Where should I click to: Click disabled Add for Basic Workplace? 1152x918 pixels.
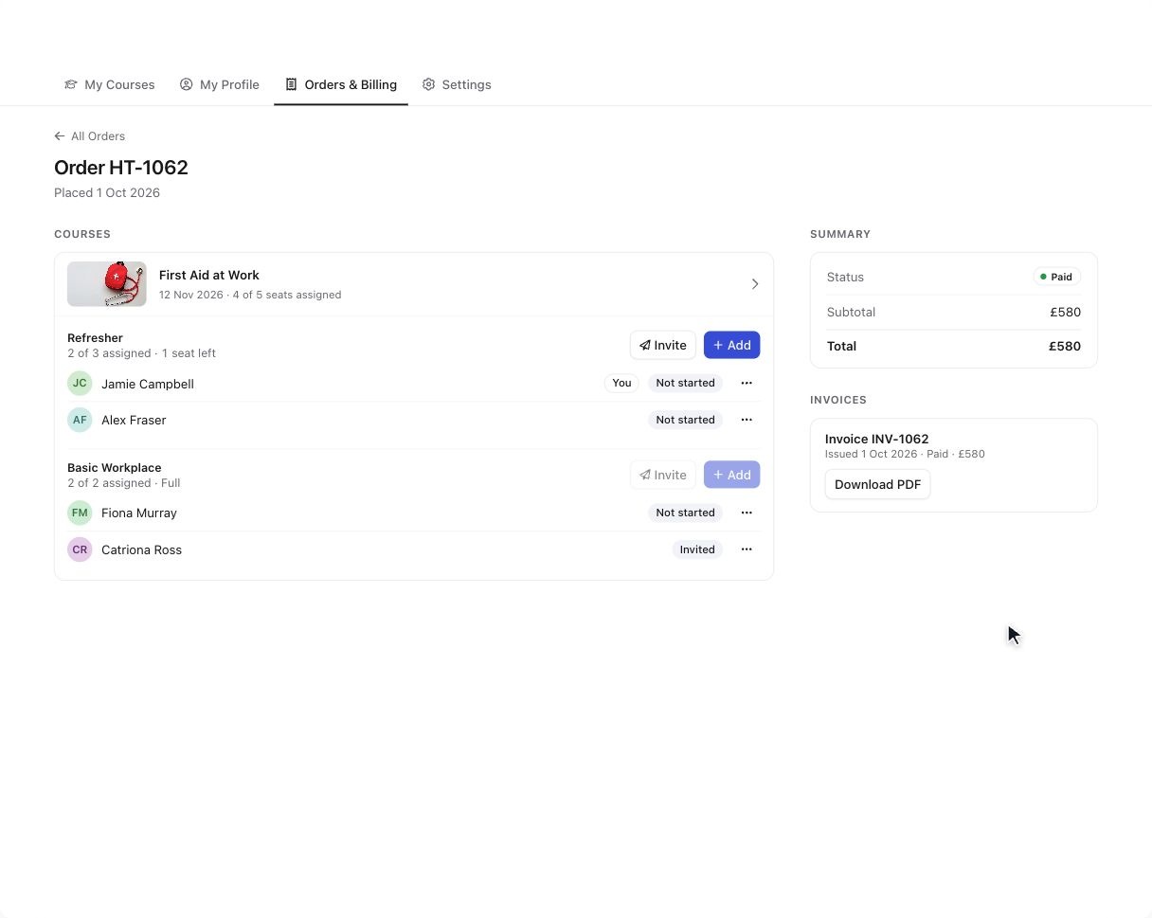pyautogui.click(x=732, y=475)
